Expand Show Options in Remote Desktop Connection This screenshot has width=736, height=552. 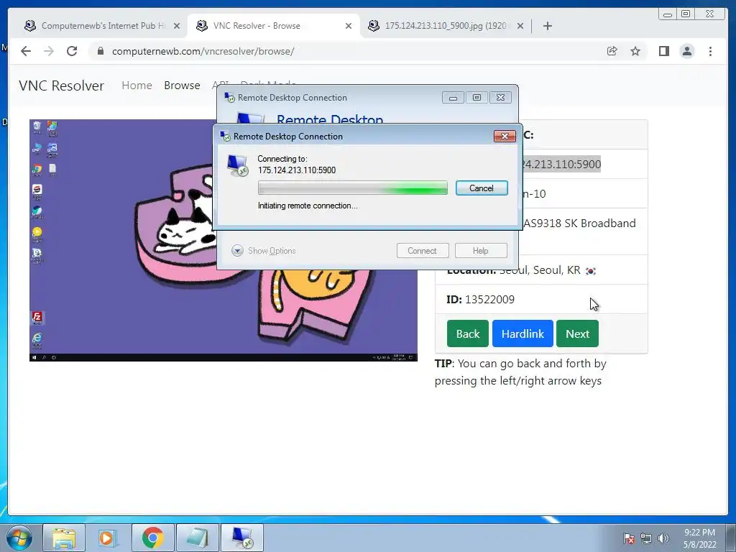tap(263, 251)
